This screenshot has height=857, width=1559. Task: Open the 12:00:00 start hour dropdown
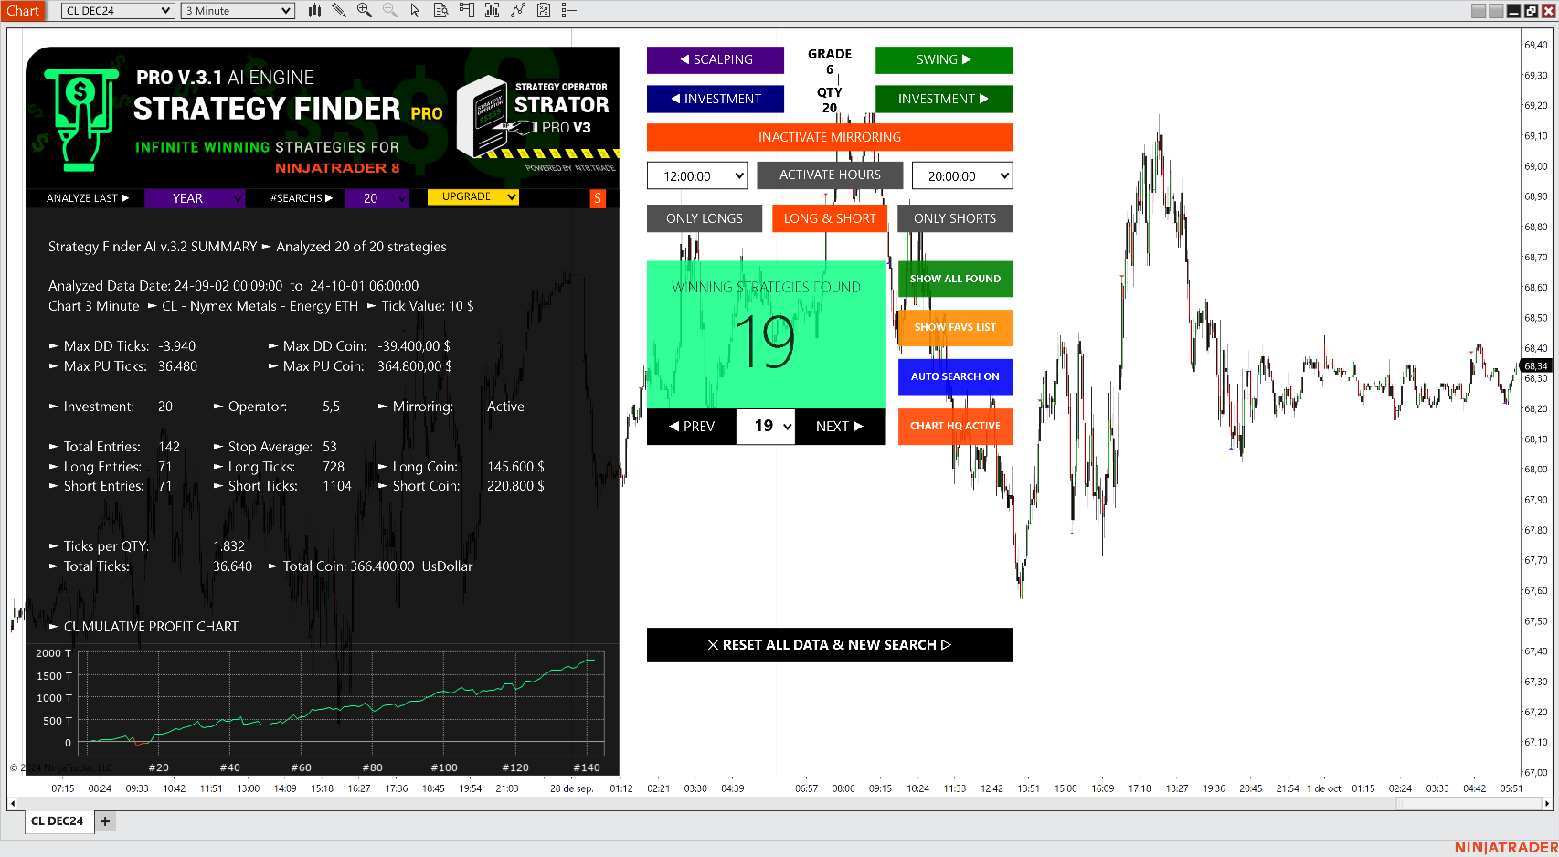click(x=697, y=175)
